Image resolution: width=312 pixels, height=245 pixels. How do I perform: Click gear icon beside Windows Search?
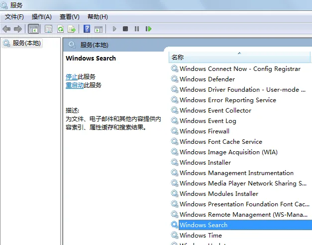pos(175,225)
